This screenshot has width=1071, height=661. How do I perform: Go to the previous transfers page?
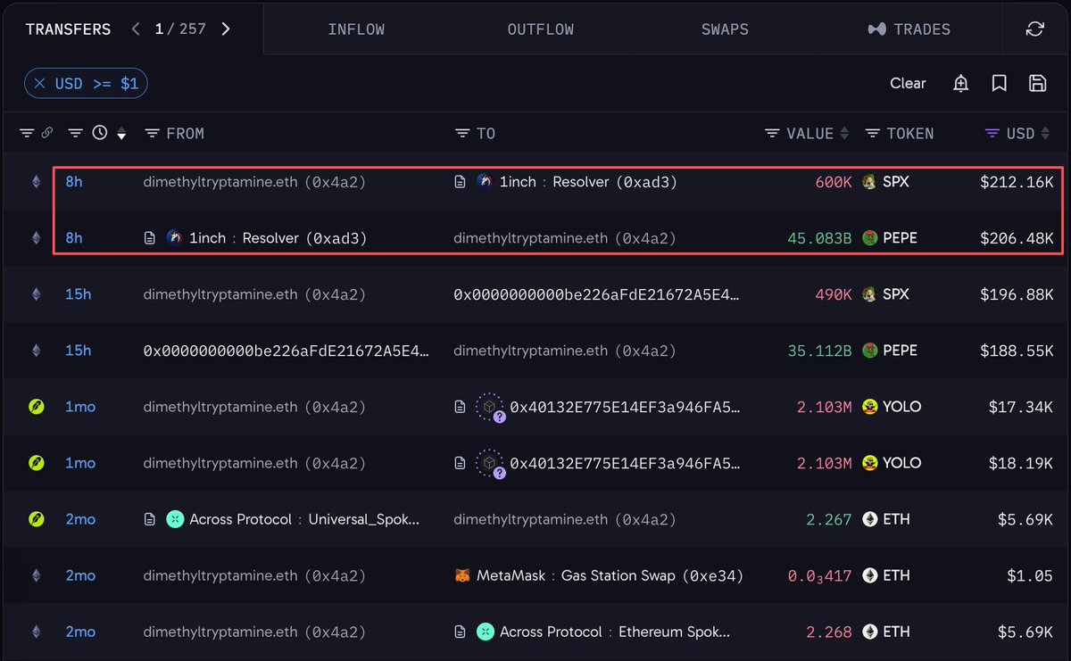[136, 29]
